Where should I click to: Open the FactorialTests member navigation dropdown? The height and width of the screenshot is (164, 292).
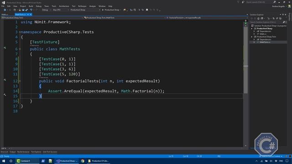pos(206,18)
